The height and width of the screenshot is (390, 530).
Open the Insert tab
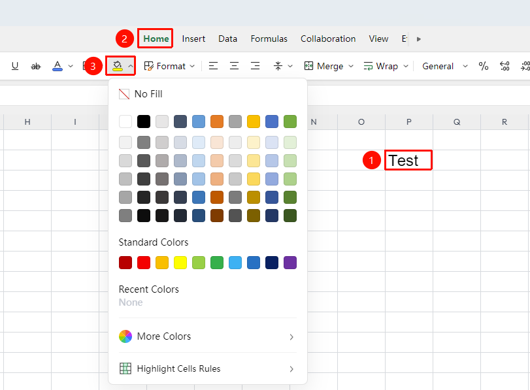(193, 39)
